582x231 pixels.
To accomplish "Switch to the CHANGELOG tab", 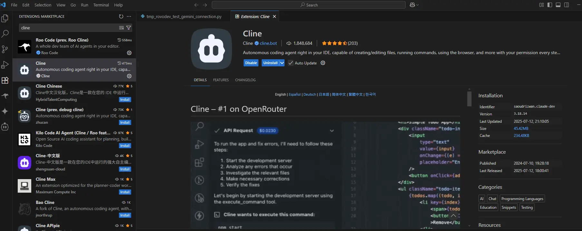I will click(x=245, y=80).
